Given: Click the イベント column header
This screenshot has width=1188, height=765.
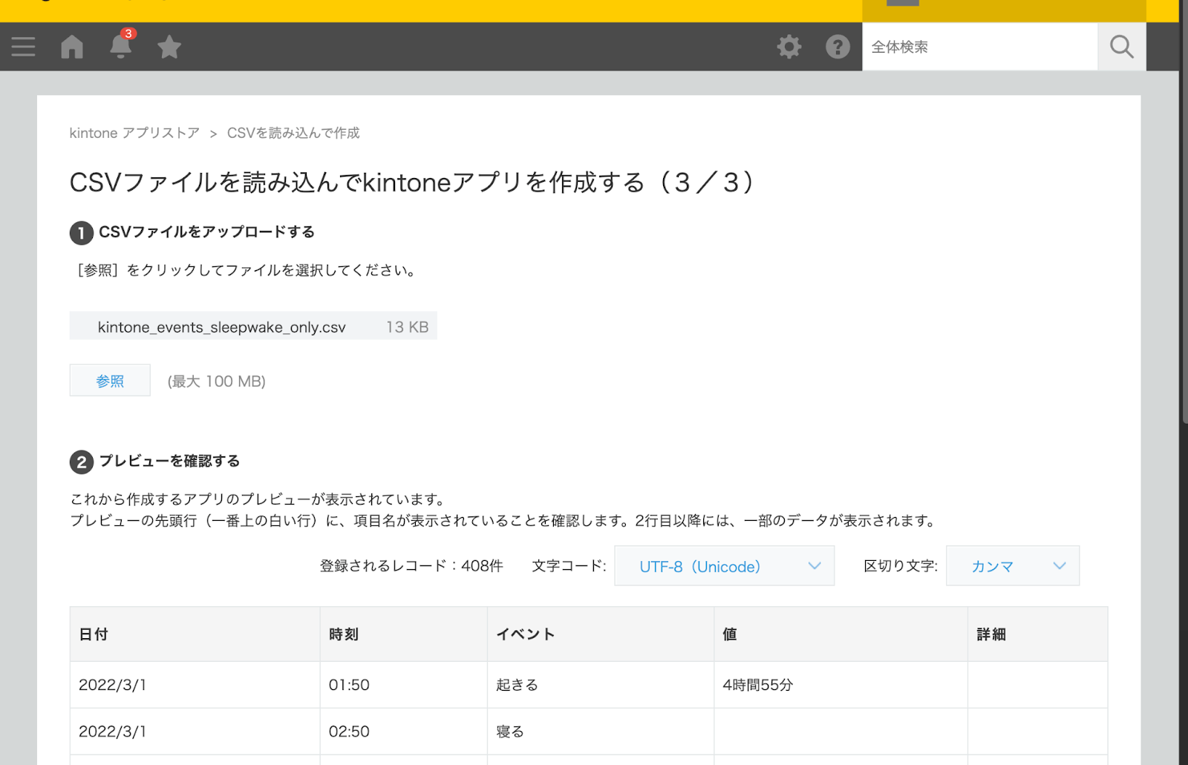Looking at the screenshot, I should pyautogui.click(x=600, y=634).
